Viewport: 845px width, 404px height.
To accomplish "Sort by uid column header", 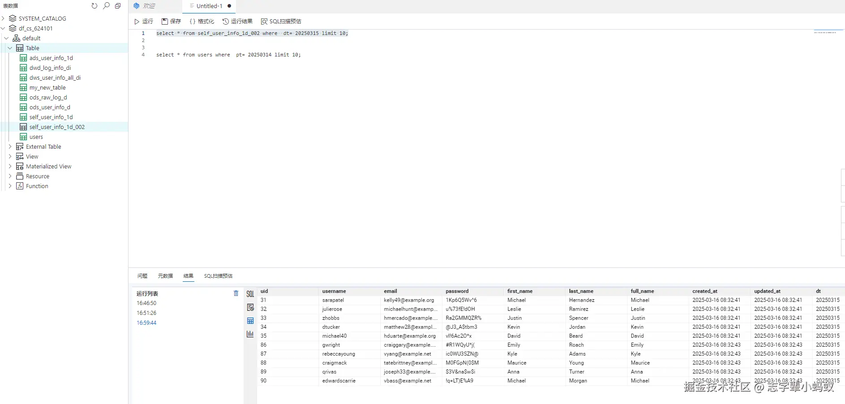I will [x=264, y=291].
